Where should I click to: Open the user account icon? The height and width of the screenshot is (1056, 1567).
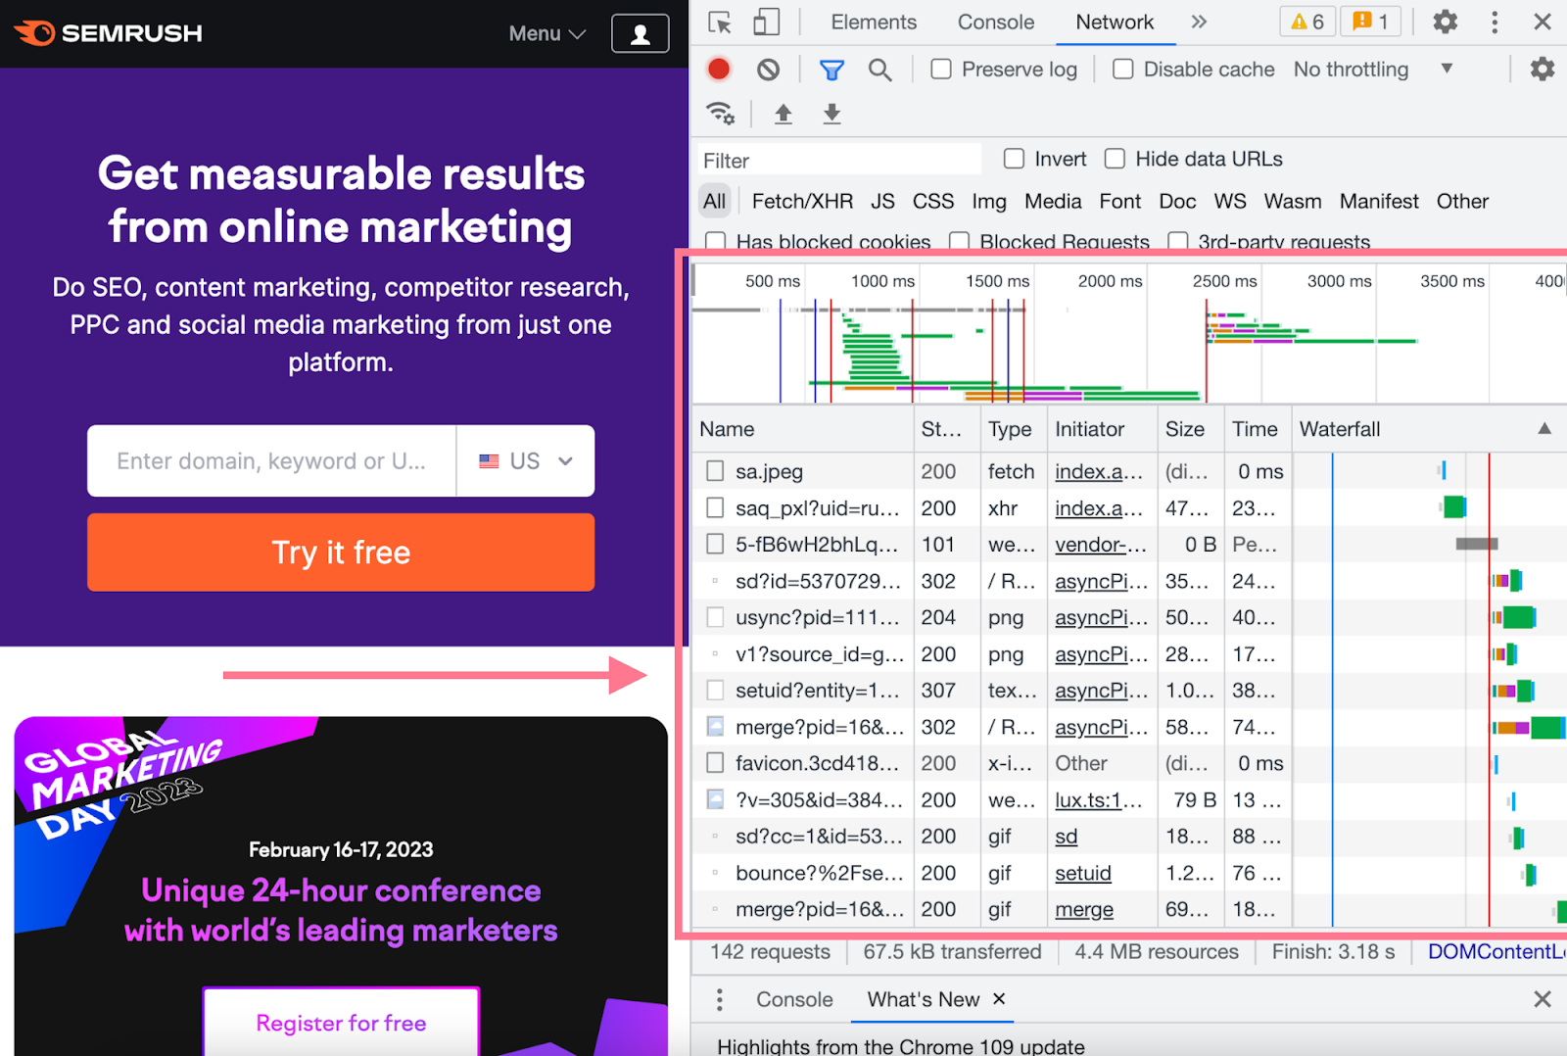(640, 34)
